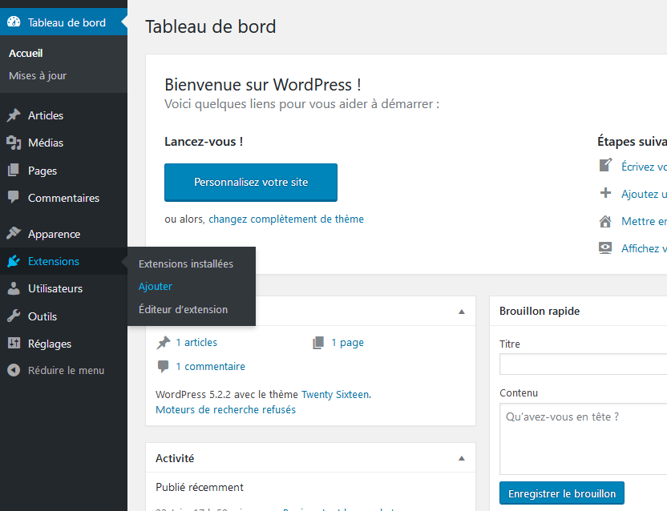Viewport: 667px width, 511px height.
Task: Click the Moteurs de recherche refusés link
Action: point(225,410)
